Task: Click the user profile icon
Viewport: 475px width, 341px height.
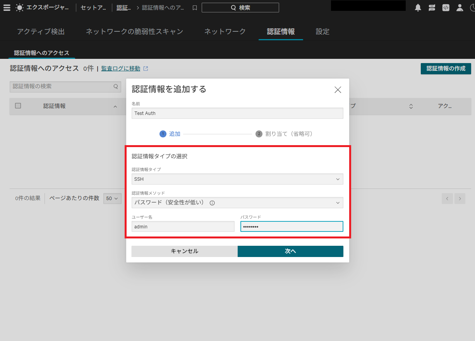Action: (460, 8)
